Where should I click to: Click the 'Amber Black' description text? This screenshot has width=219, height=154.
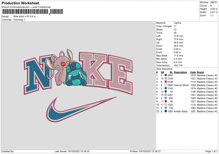(181, 111)
